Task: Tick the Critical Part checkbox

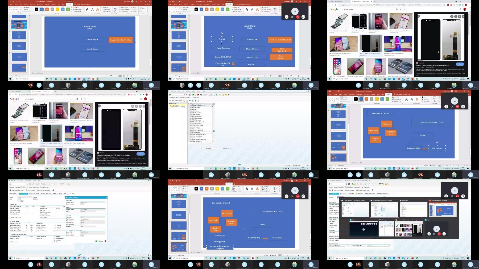Action: [x=54, y=236]
